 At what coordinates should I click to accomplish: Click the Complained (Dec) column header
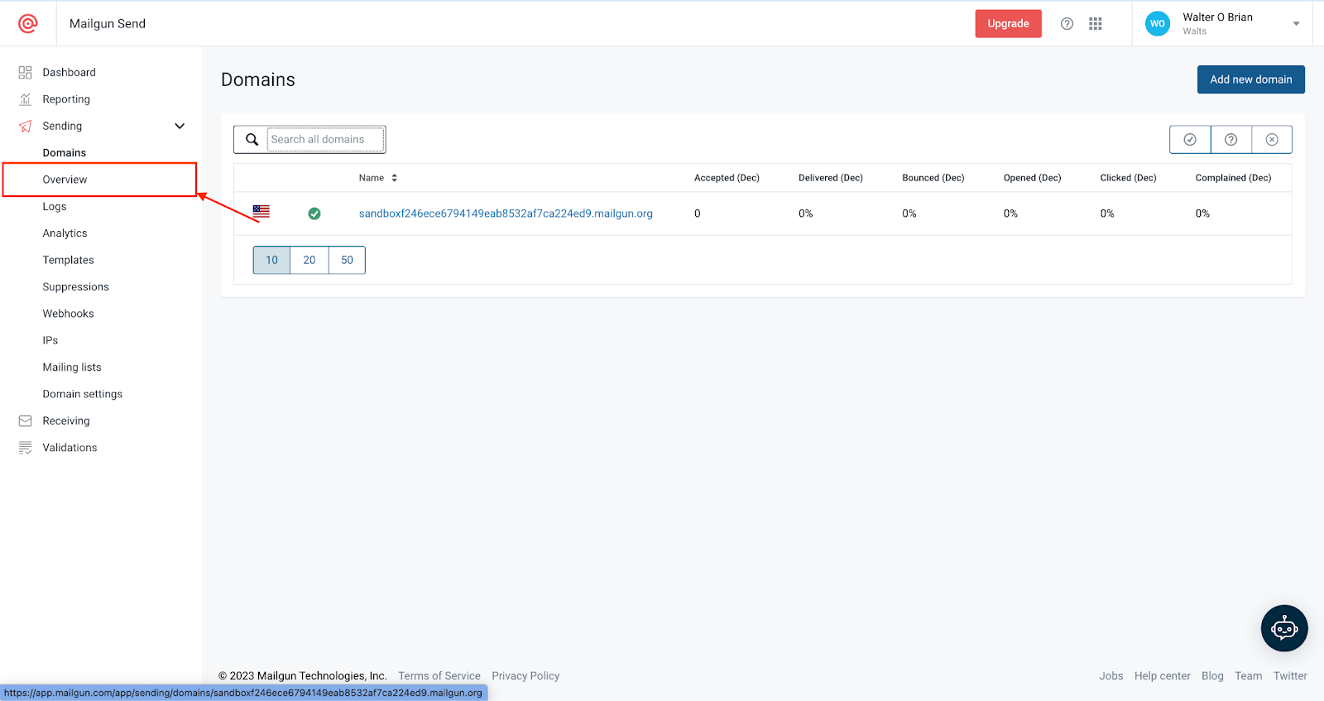1233,178
